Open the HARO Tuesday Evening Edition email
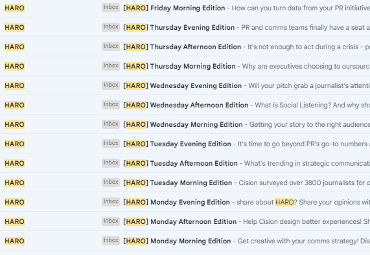This screenshot has width=370, height=255. coord(185,144)
